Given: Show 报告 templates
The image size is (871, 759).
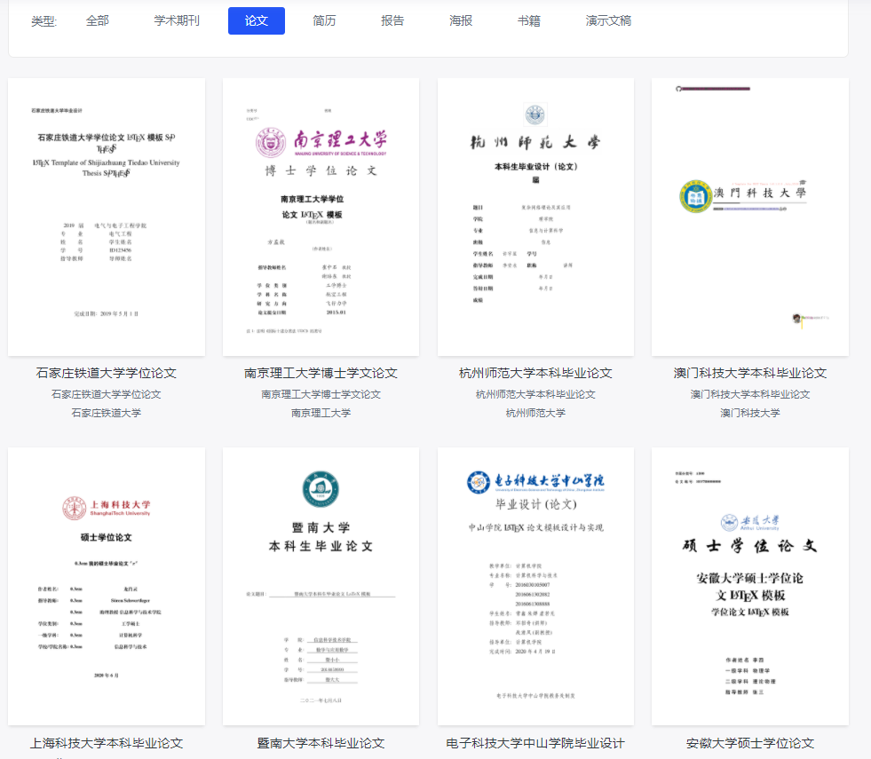Looking at the screenshot, I should (392, 21).
